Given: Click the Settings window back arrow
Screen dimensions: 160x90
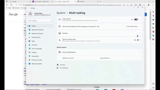Looking at the screenshot, I should [x=28, y=8].
